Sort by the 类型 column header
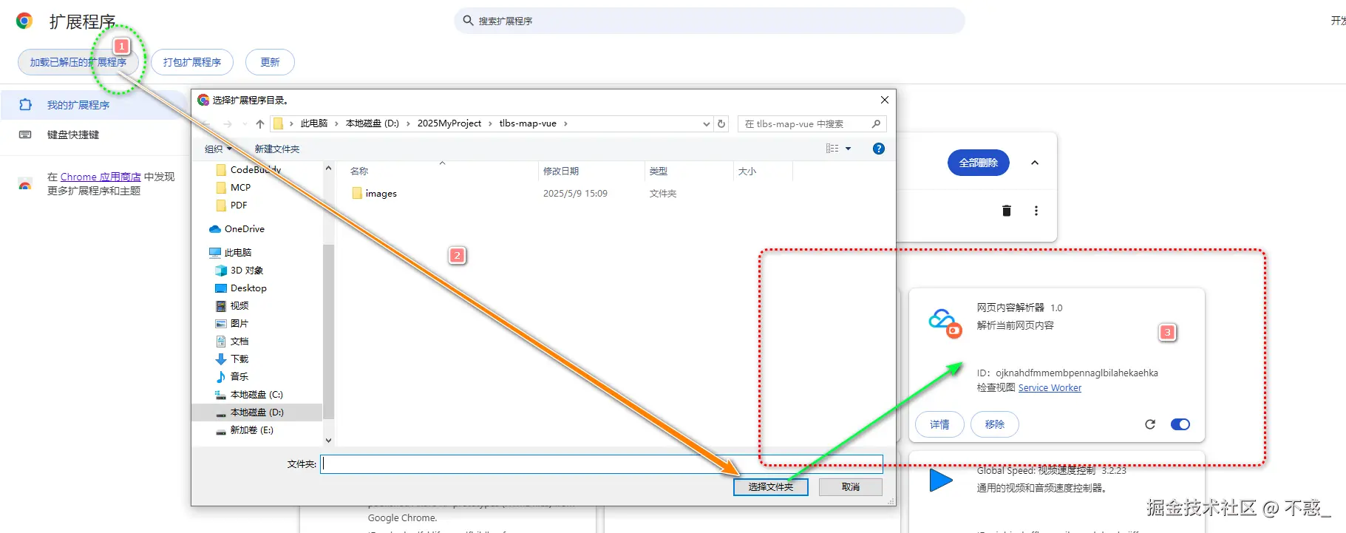 click(689, 171)
